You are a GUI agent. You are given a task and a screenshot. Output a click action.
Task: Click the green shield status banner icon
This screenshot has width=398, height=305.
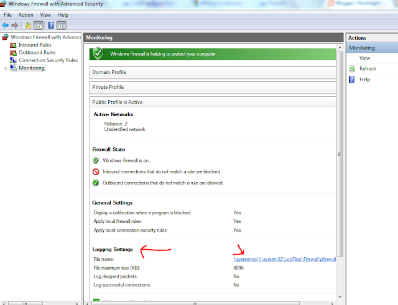click(98, 53)
